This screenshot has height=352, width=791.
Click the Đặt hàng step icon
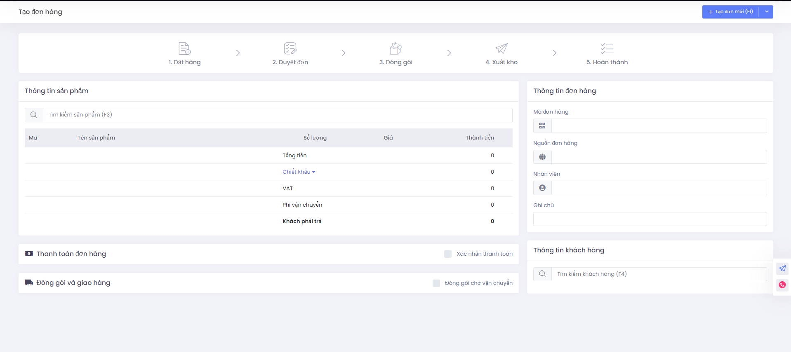point(184,49)
